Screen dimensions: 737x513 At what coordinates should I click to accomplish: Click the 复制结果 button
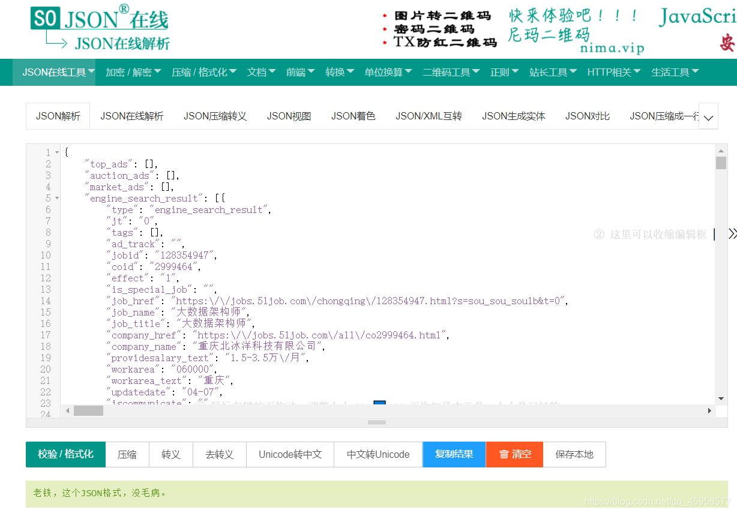pos(454,454)
